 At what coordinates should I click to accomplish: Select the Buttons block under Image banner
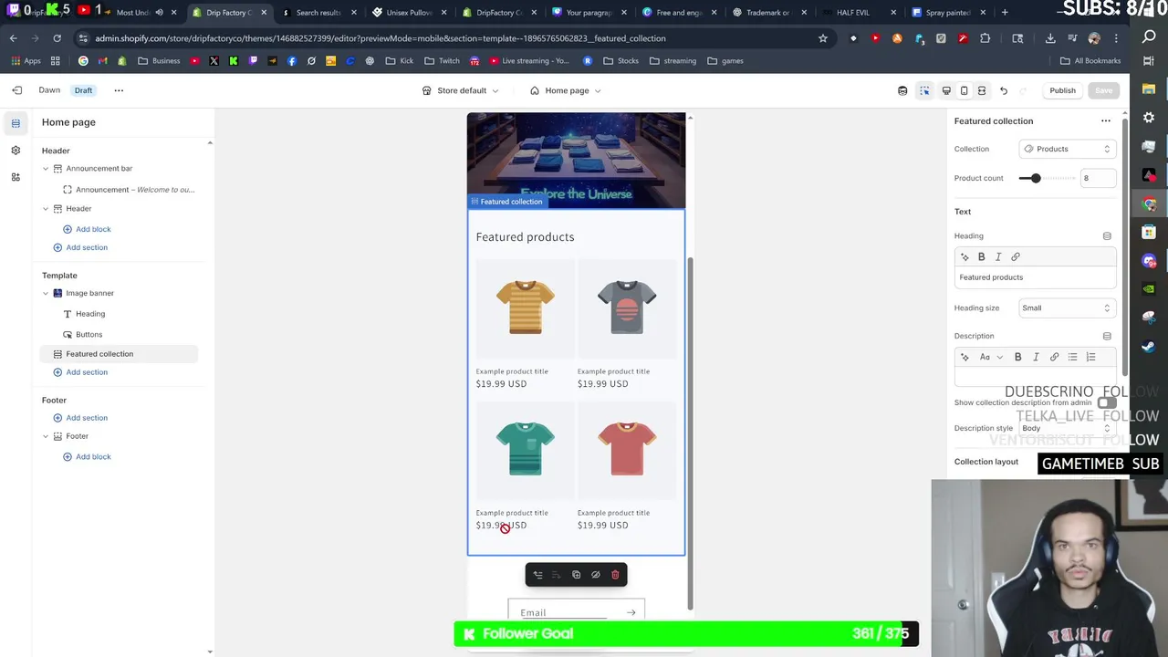click(x=89, y=335)
